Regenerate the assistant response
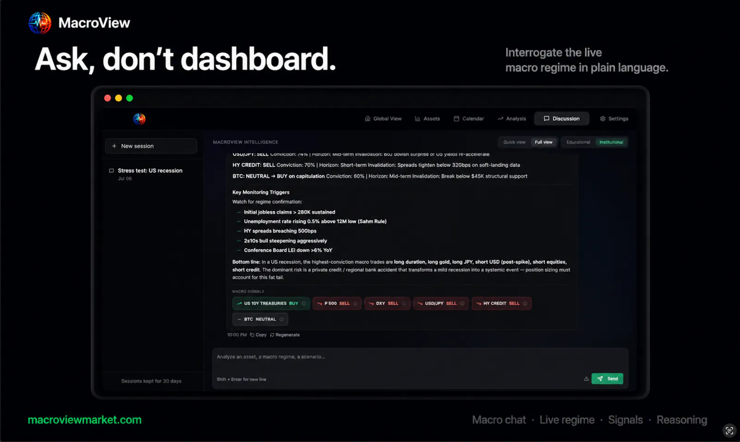The image size is (740, 442). [x=285, y=335]
